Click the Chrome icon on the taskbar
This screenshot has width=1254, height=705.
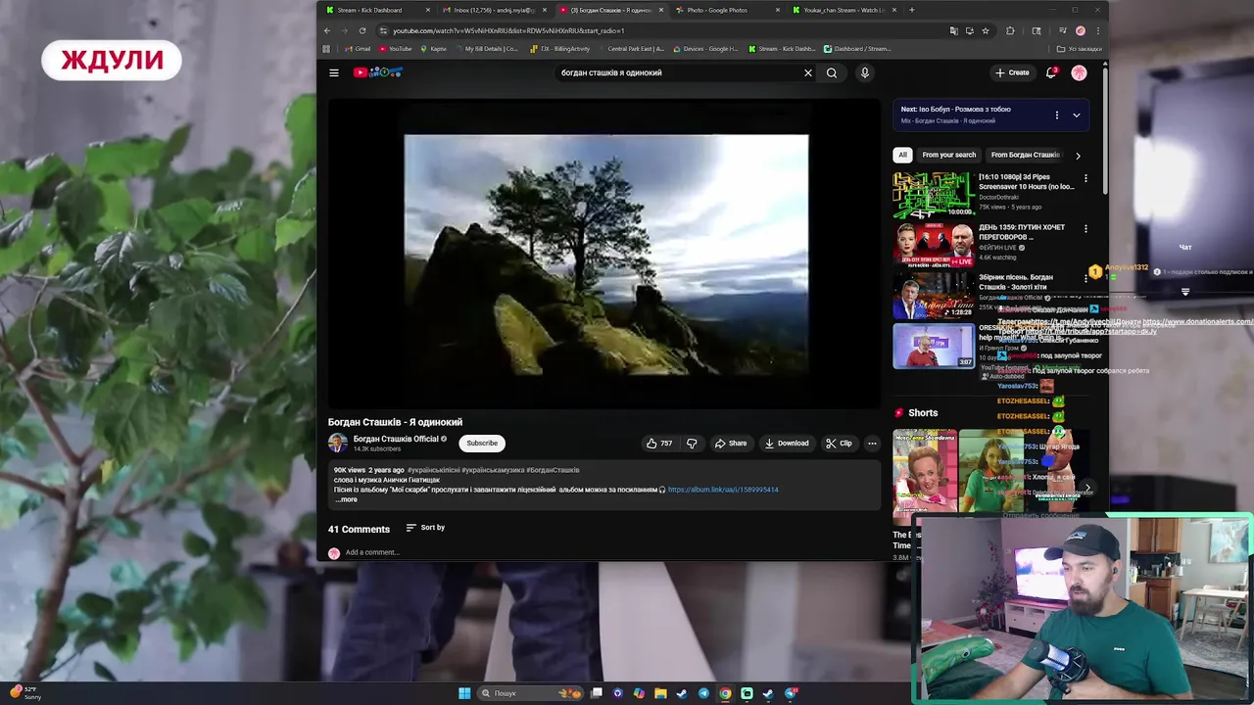pos(725,693)
